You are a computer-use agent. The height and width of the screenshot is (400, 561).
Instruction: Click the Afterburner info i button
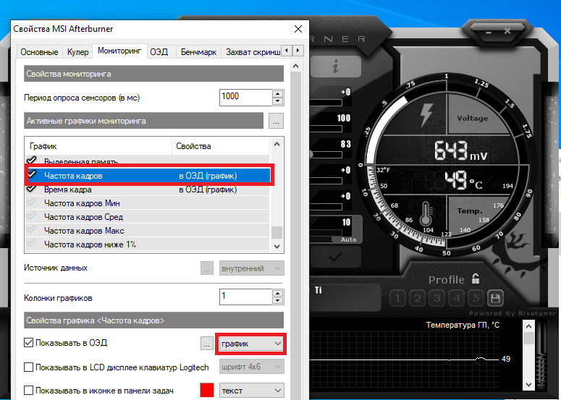(x=336, y=67)
